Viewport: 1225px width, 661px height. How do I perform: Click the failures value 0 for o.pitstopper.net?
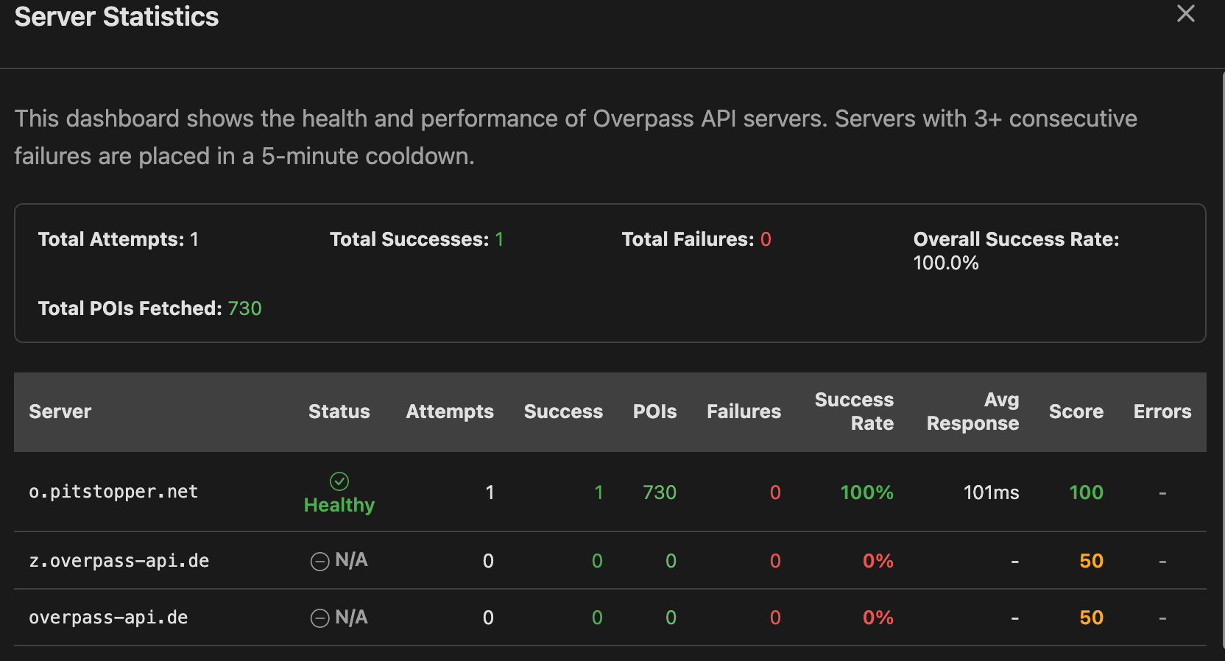click(775, 492)
